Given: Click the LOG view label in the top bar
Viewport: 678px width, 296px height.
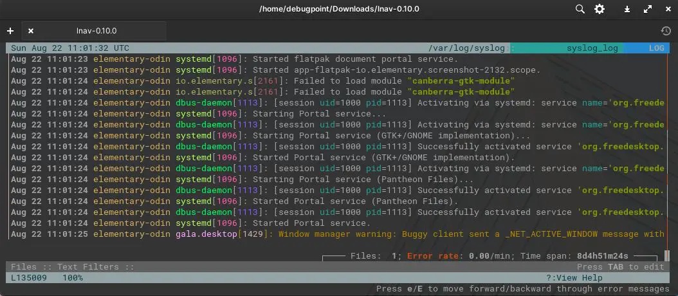Looking at the screenshot, I should click(656, 48).
